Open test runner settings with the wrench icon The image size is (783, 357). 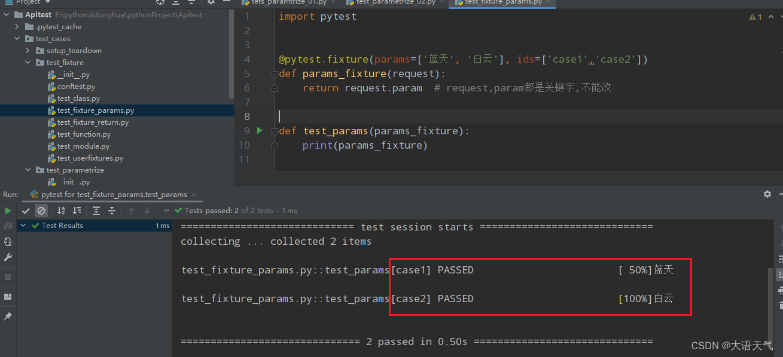[8, 257]
